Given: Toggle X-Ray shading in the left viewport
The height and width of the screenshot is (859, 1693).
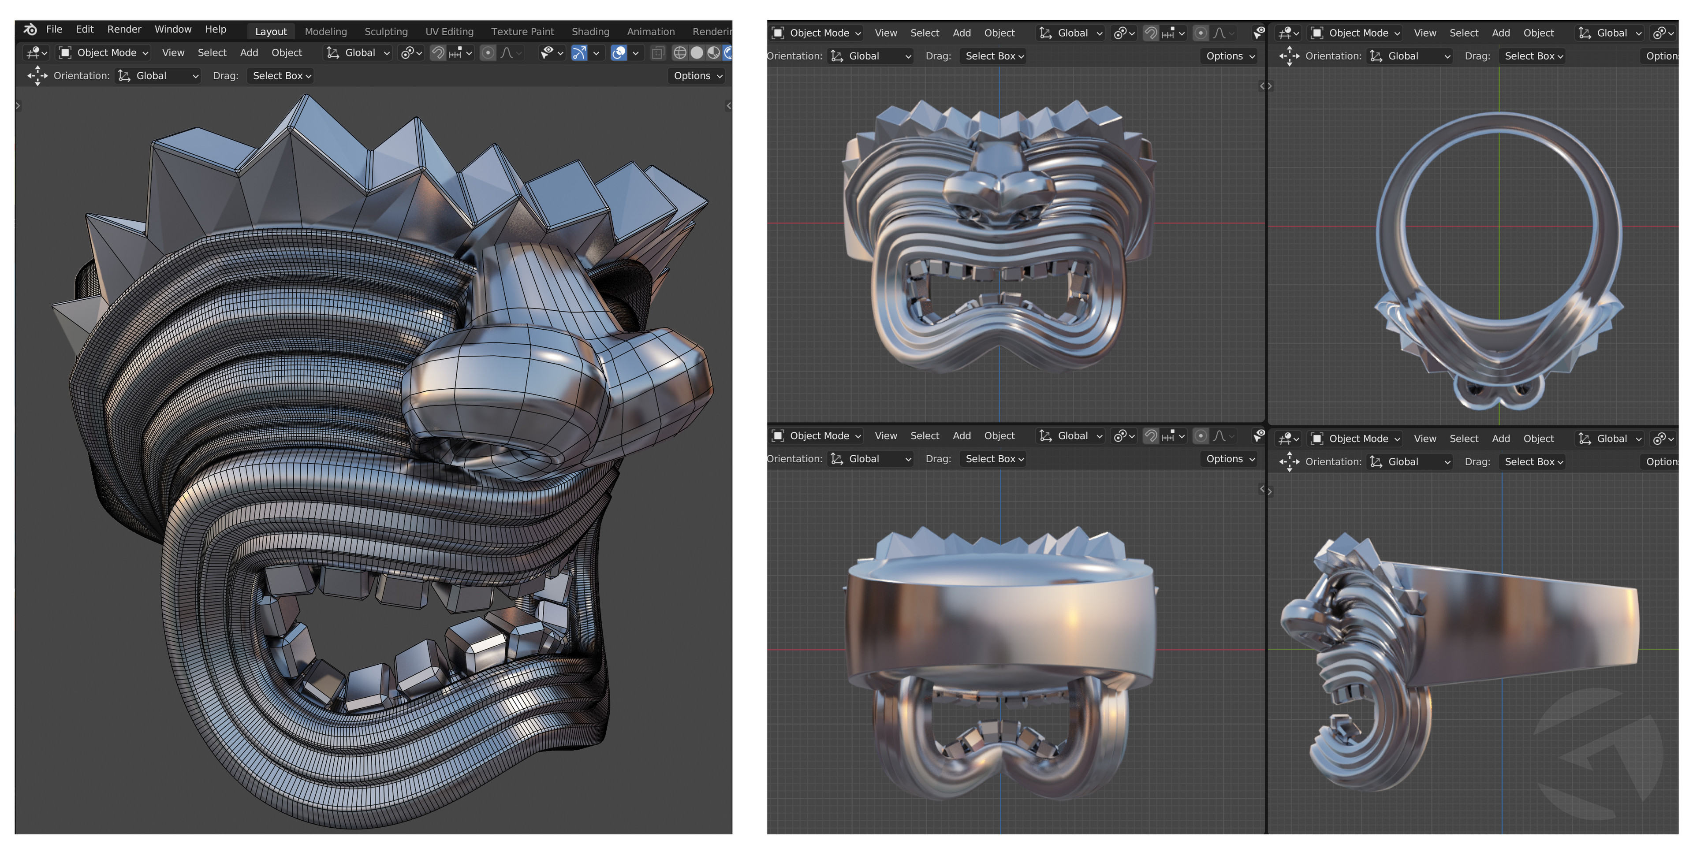Looking at the screenshot, I should point(659,53).
